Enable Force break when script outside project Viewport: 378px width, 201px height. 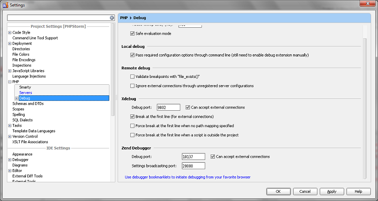point(132,135)
